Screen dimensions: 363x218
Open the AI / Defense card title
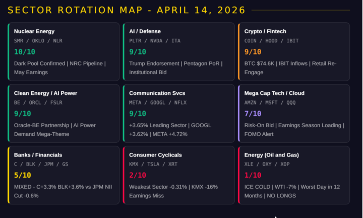(145, 31)
